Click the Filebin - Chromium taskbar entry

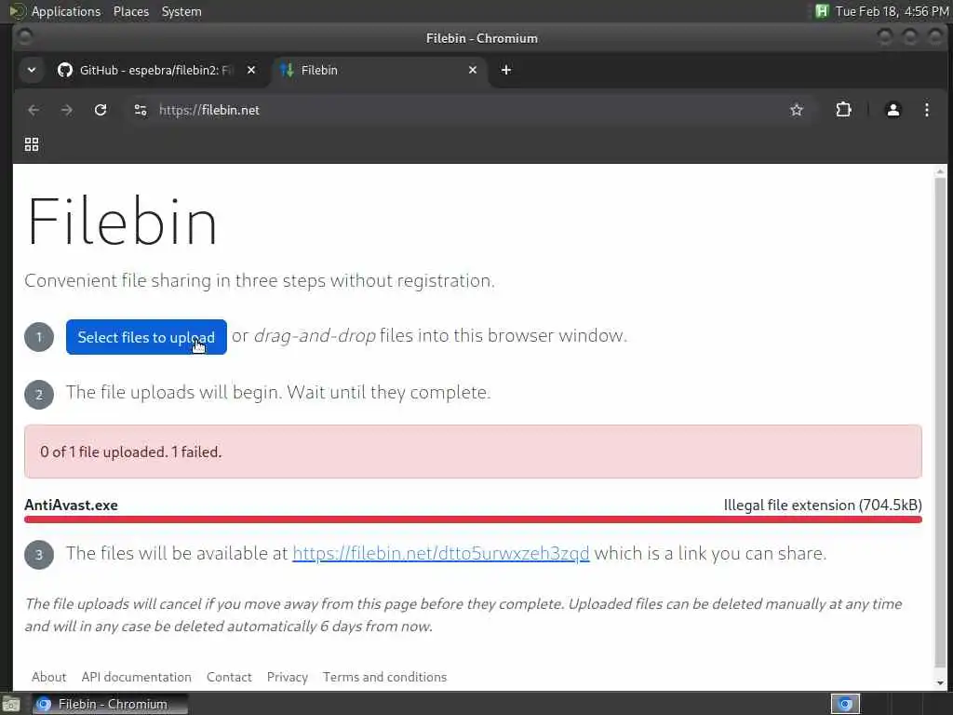click(x=110, y=704)
